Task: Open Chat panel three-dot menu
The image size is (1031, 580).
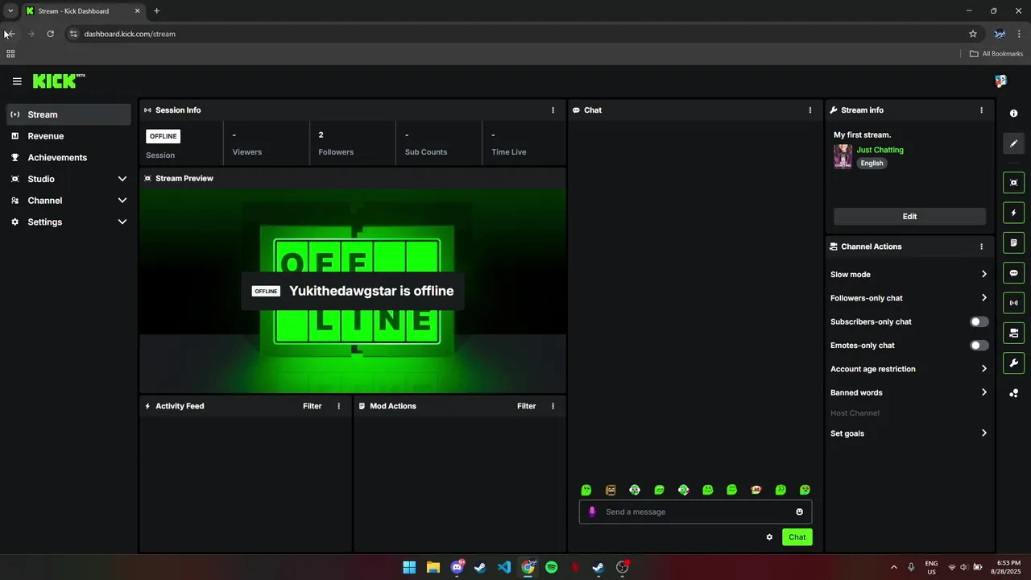Action: (810, 110)
